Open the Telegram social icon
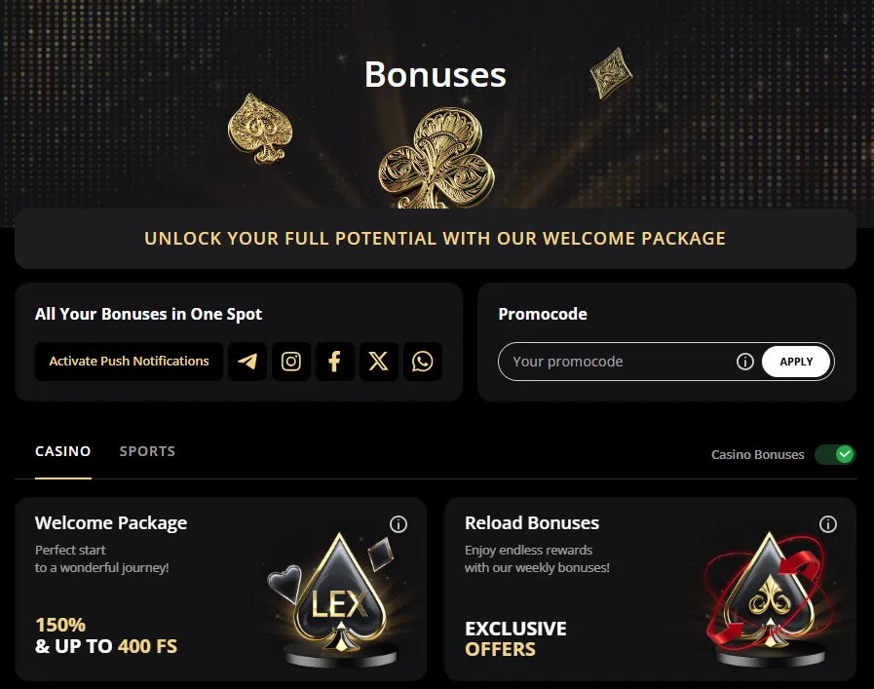874x689 pixels. click(247, 362)
